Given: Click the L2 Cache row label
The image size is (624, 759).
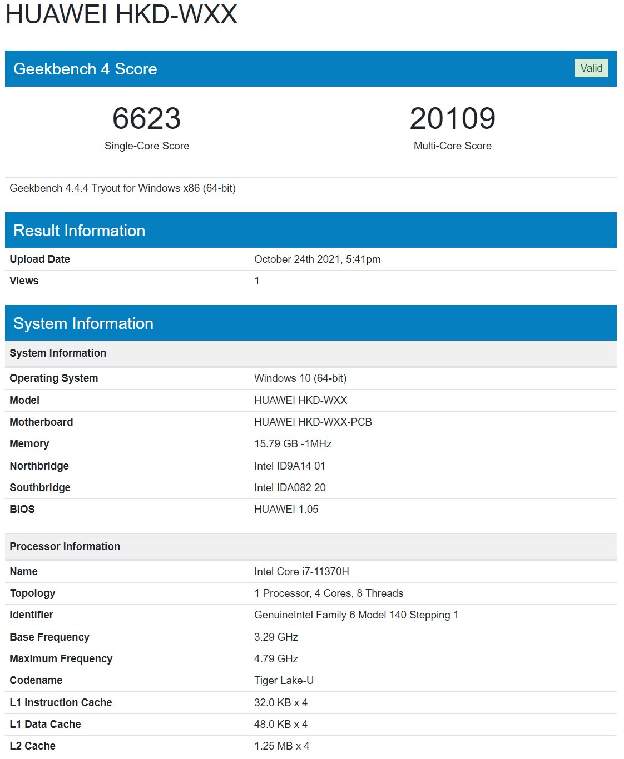Looking at the screenshot, I should (x=33, y=746).
